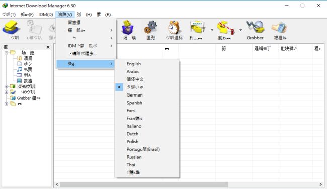
Task: Click the Tell a Friend phone icon
Action: (280, 27)
